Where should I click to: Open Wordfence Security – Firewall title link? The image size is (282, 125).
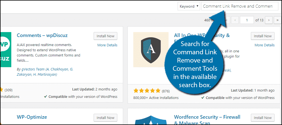[x=207, y=120]
